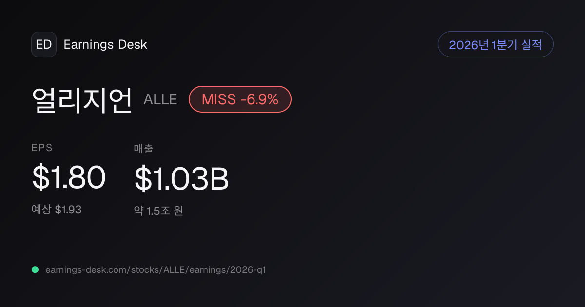Image resolution: width=585 pixels, height=307 pixels.
Task: Click the 얼리지언 company name heading
Action: [x=82, y=100]
